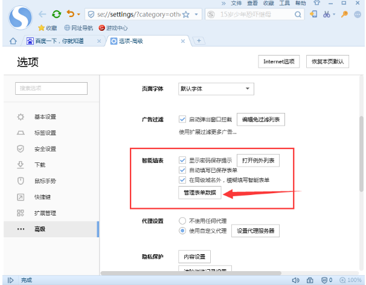Click 编辑免过滤列表 button
Image resolution: width=366 pixels, height=285 pixels.
pyautogui.click(x=261, y=120)
